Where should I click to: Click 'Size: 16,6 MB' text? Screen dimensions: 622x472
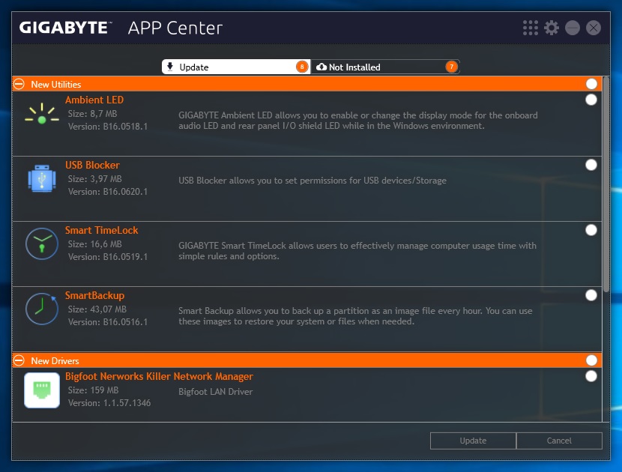pos(95,244)
